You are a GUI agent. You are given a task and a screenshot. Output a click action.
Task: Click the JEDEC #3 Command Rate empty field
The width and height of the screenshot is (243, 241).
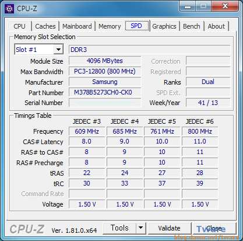click(x=87, y=194)
